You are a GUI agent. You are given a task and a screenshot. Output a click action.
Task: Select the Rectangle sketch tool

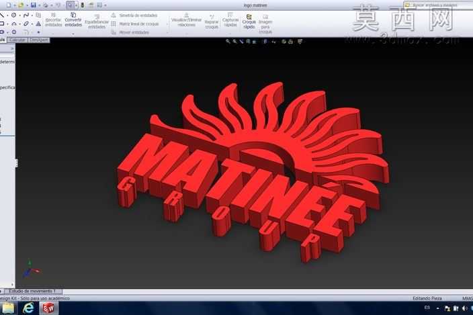(2, 24)
